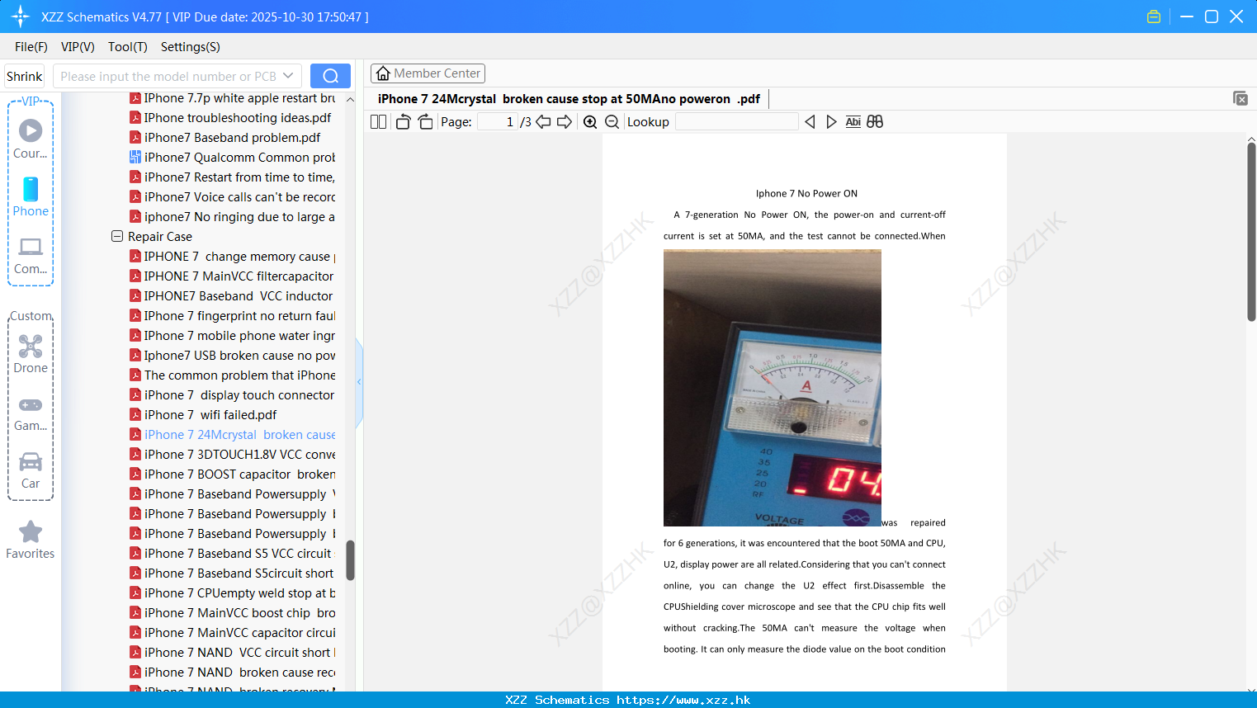
Task: Click the Shrink button
Action: click(24, 76)
